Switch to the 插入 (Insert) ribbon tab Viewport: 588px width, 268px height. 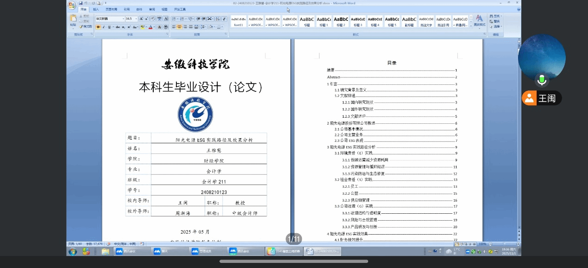click(96, 9)
